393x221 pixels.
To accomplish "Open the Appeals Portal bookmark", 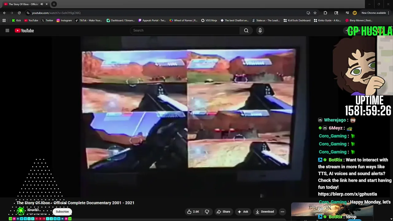I will point(152,21).
